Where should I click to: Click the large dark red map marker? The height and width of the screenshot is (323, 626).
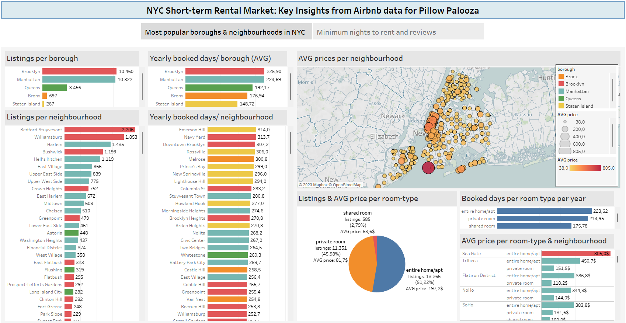[x=428, y=168]
